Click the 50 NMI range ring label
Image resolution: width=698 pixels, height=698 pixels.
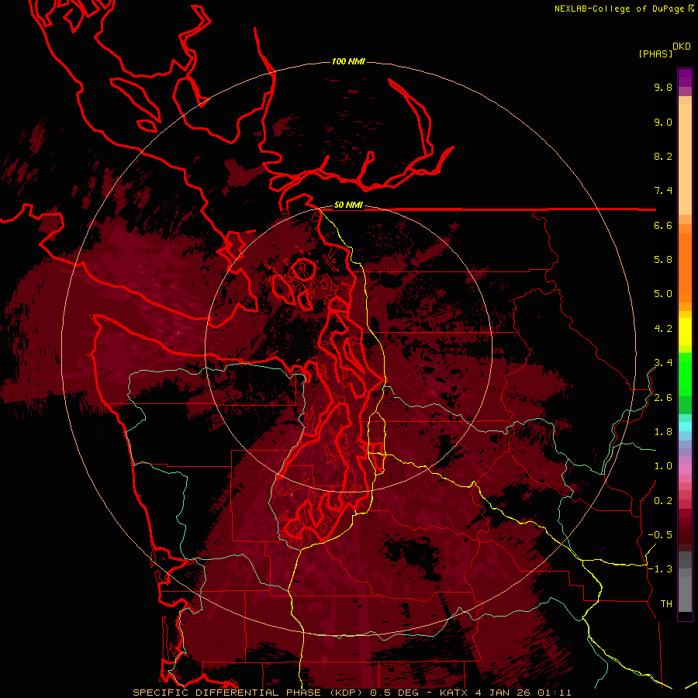348,206
